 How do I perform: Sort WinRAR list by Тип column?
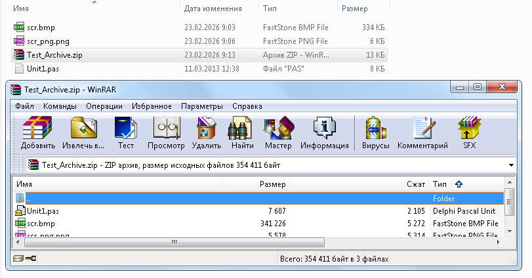467,184
